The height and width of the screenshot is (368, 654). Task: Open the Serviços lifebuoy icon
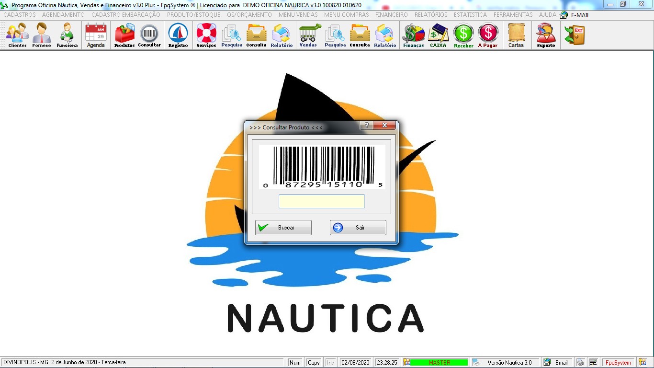tap(206, 35)
